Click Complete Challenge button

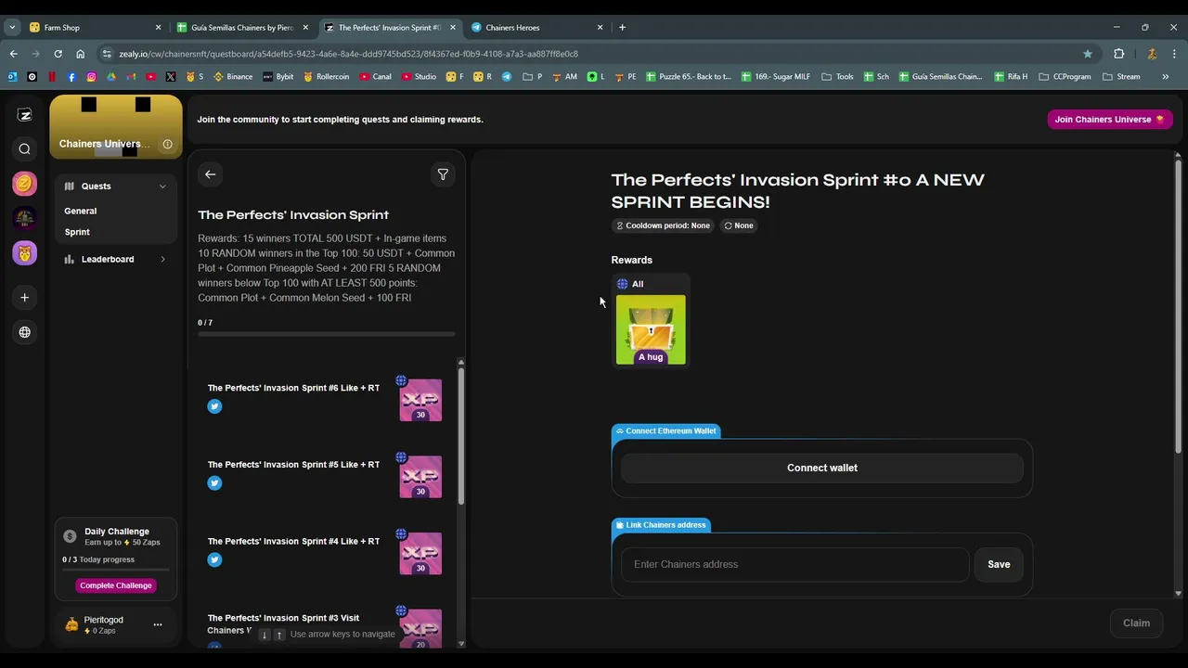click(116, 585)
